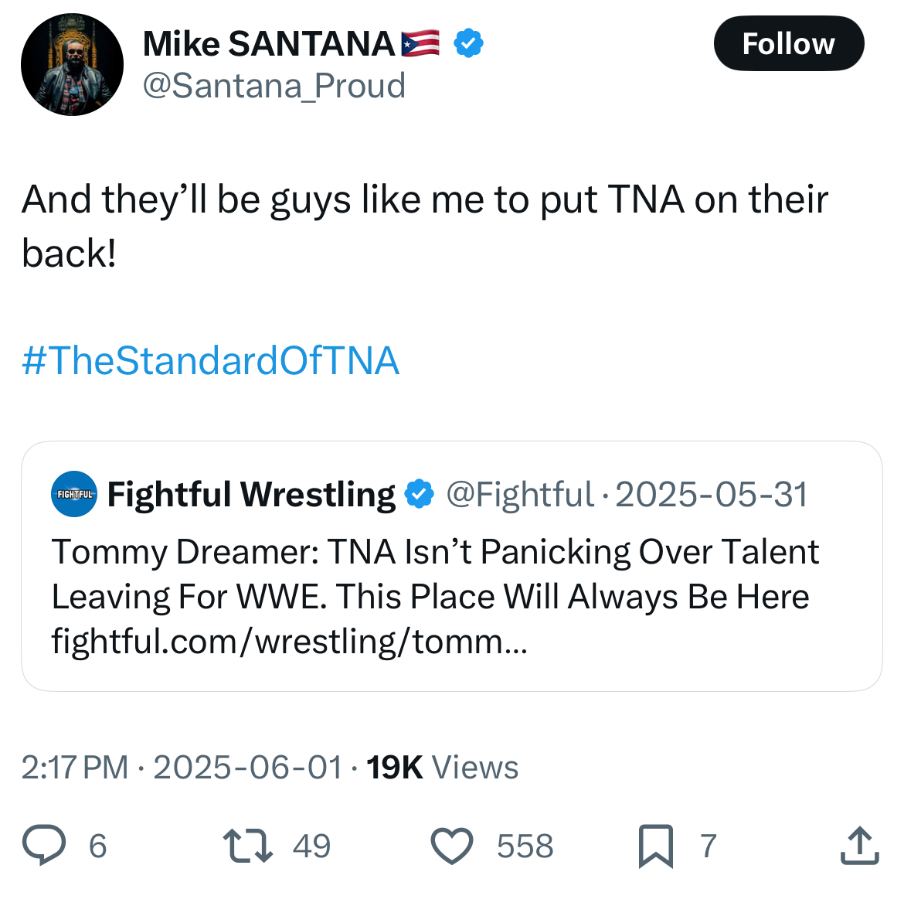Click the Puerto Rico flag emoji
The image size is (904, 906).
coord(421,43)
